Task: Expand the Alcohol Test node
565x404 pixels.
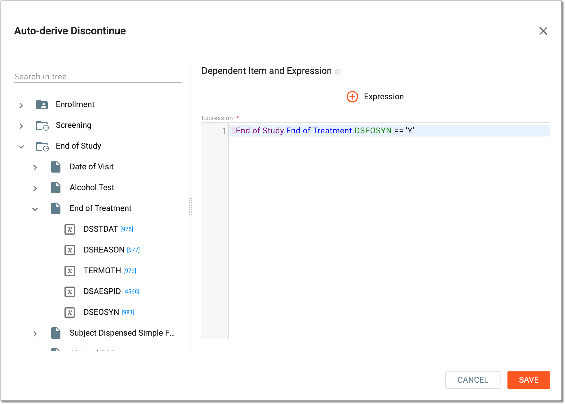Action: (35, 188)
